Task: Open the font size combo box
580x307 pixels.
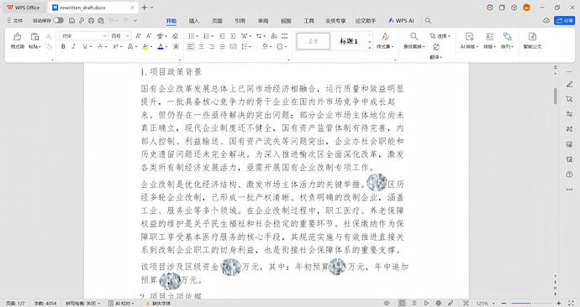Action: tap(120, 36)
